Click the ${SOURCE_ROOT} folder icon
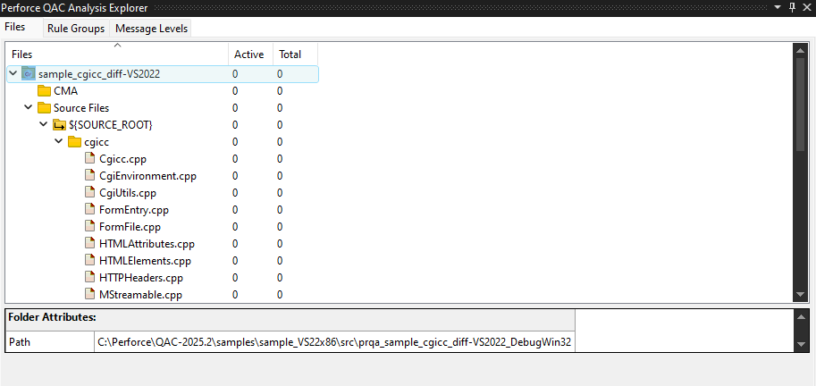The image size is (816, 386). pos(59,125)
